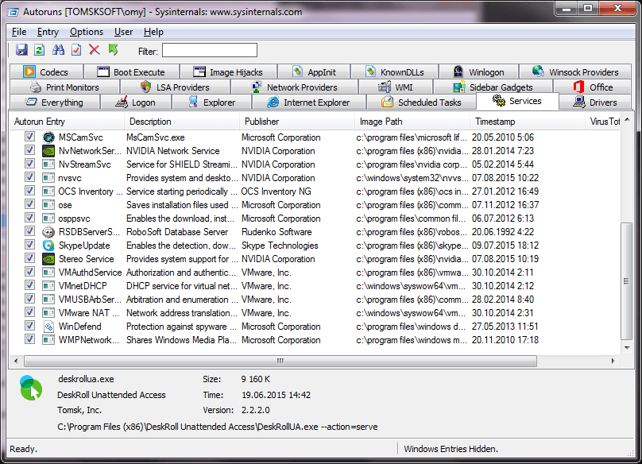Open the Winsock Providers tab
The image size is (642, 464).
point(575,72)
